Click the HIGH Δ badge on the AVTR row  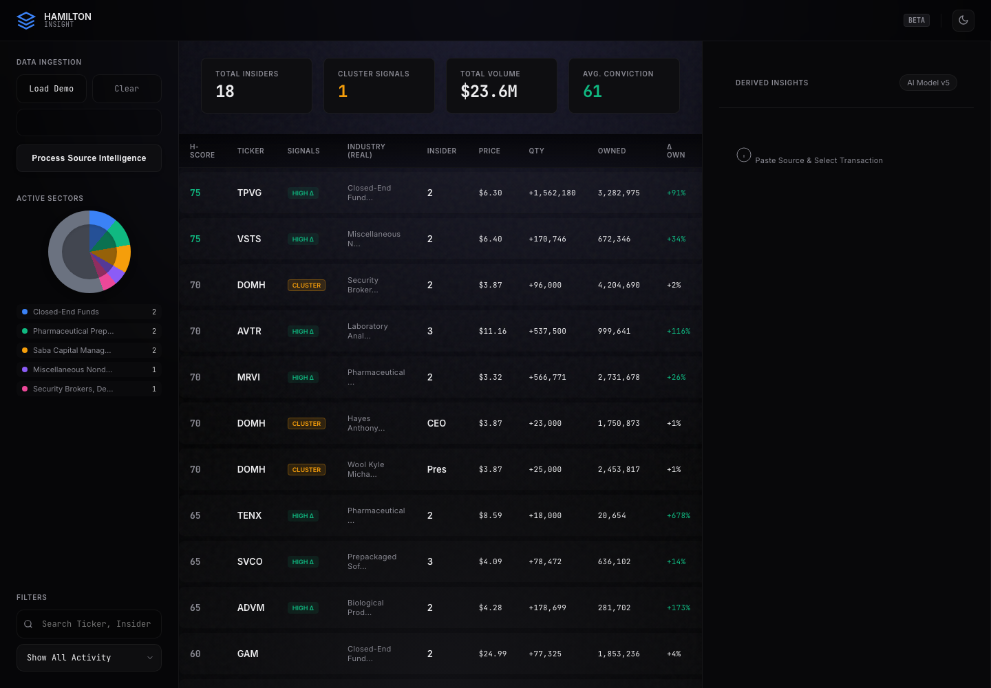click(x=303, y=332)
